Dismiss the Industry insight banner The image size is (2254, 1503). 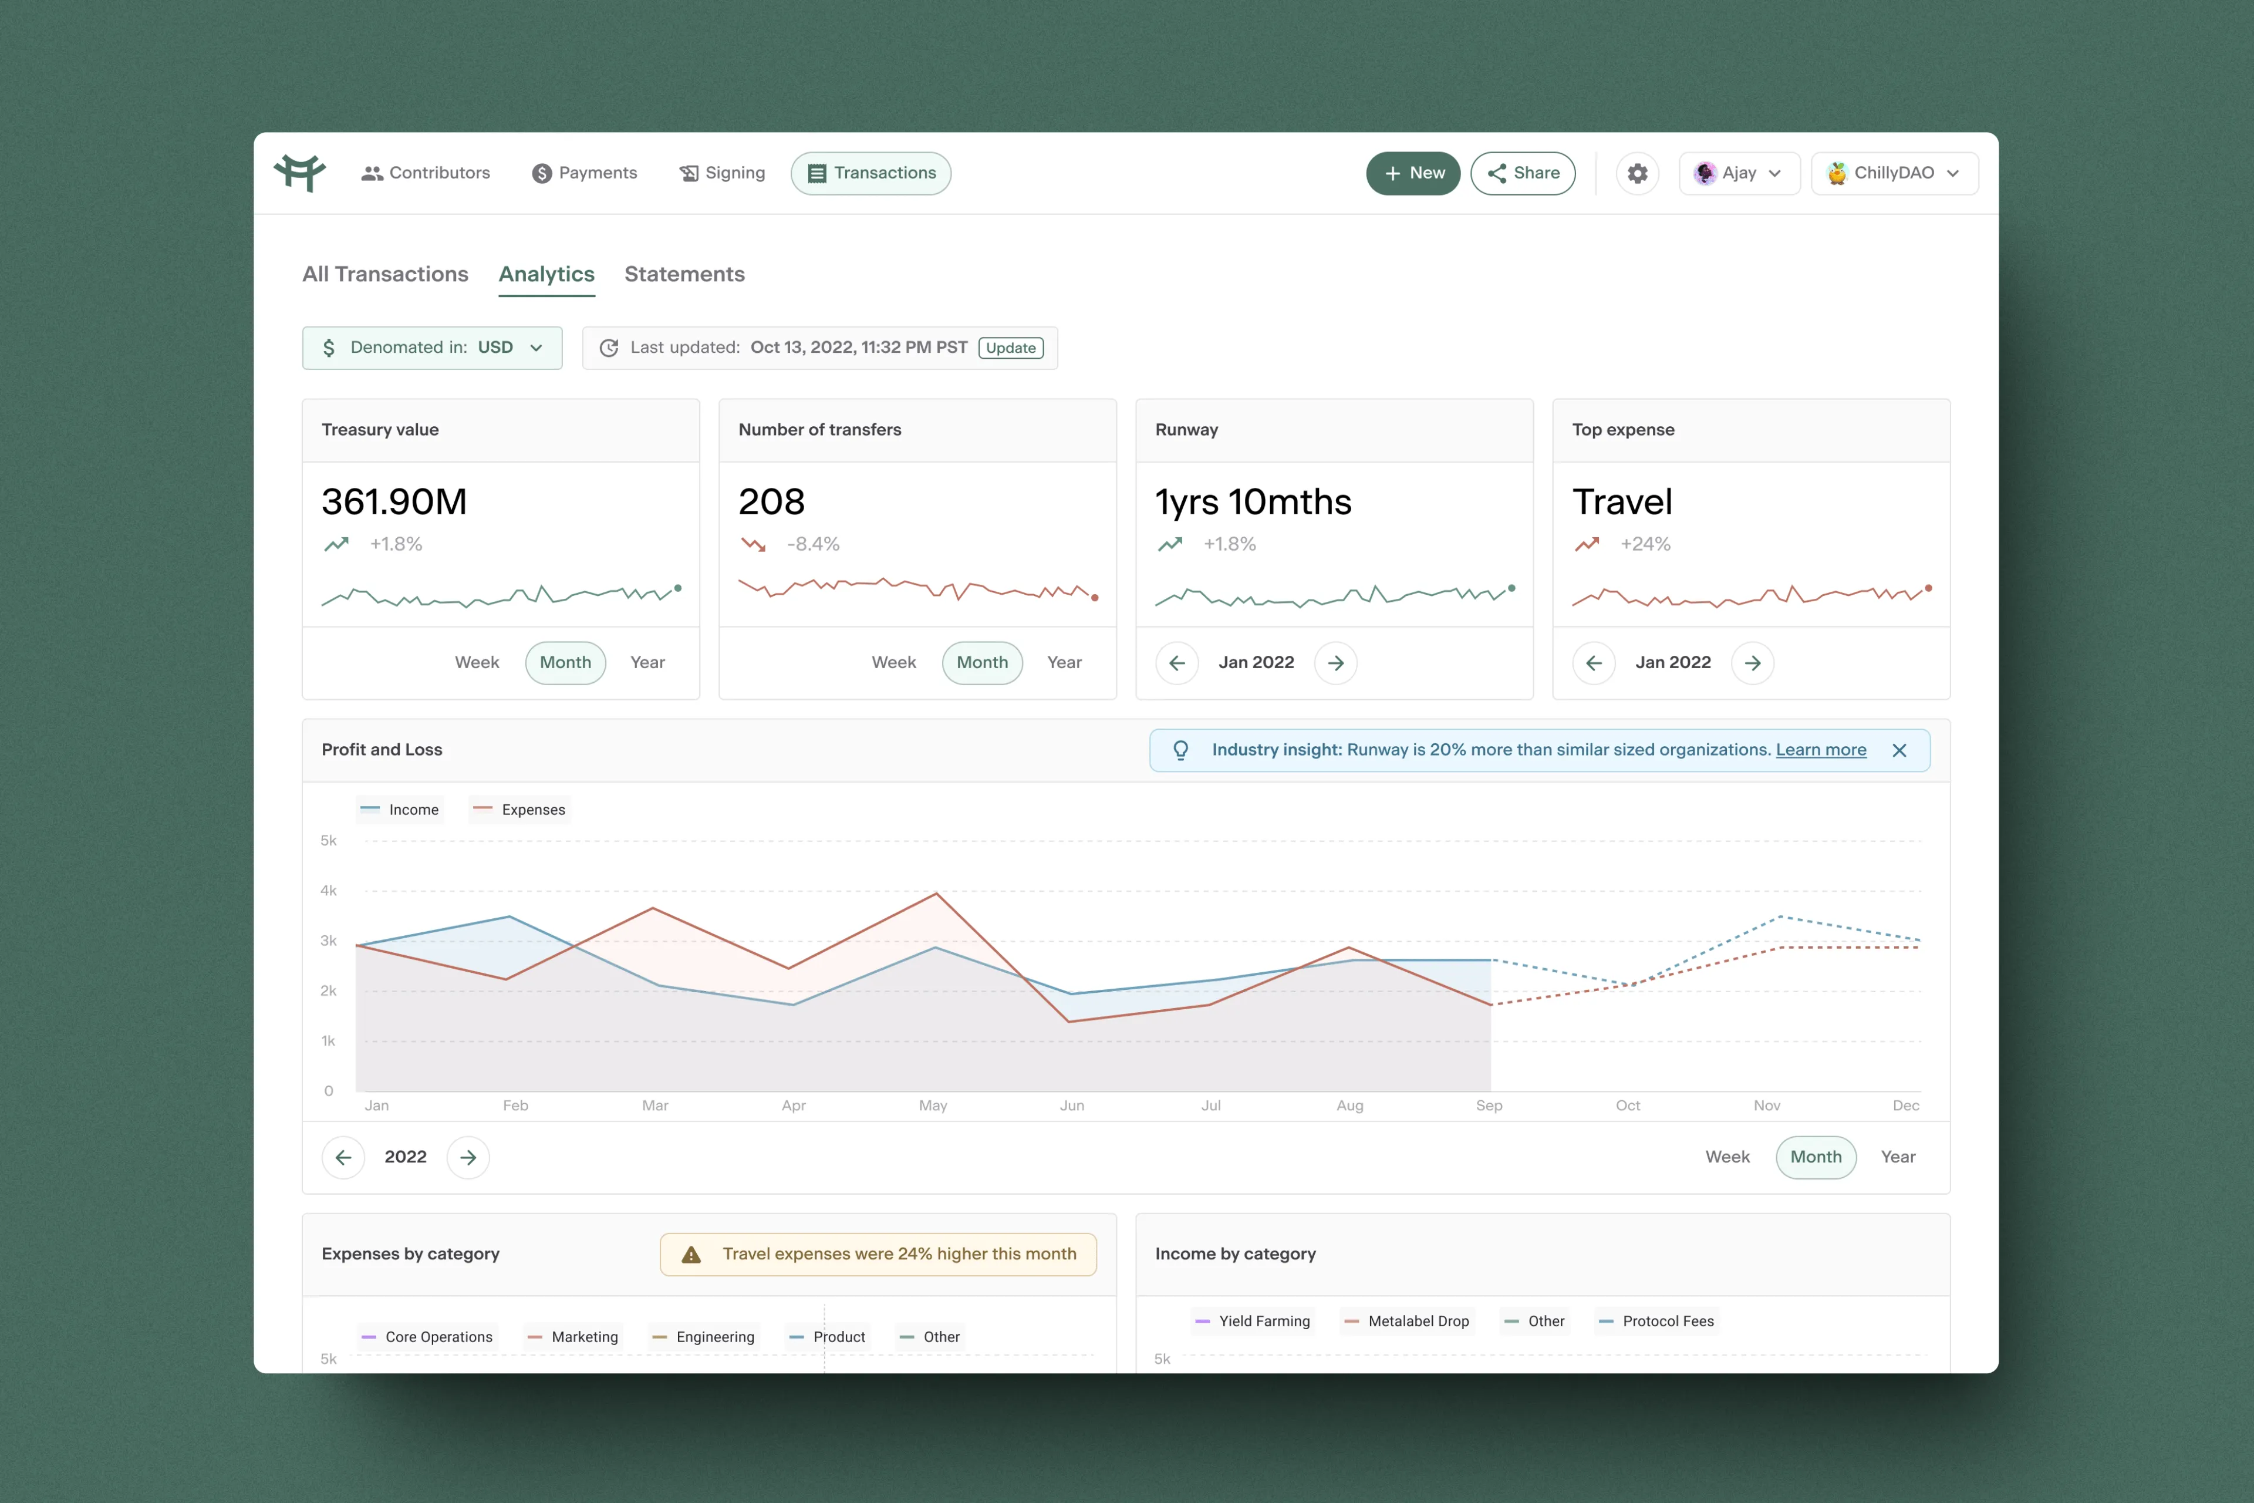[1898, 750]
